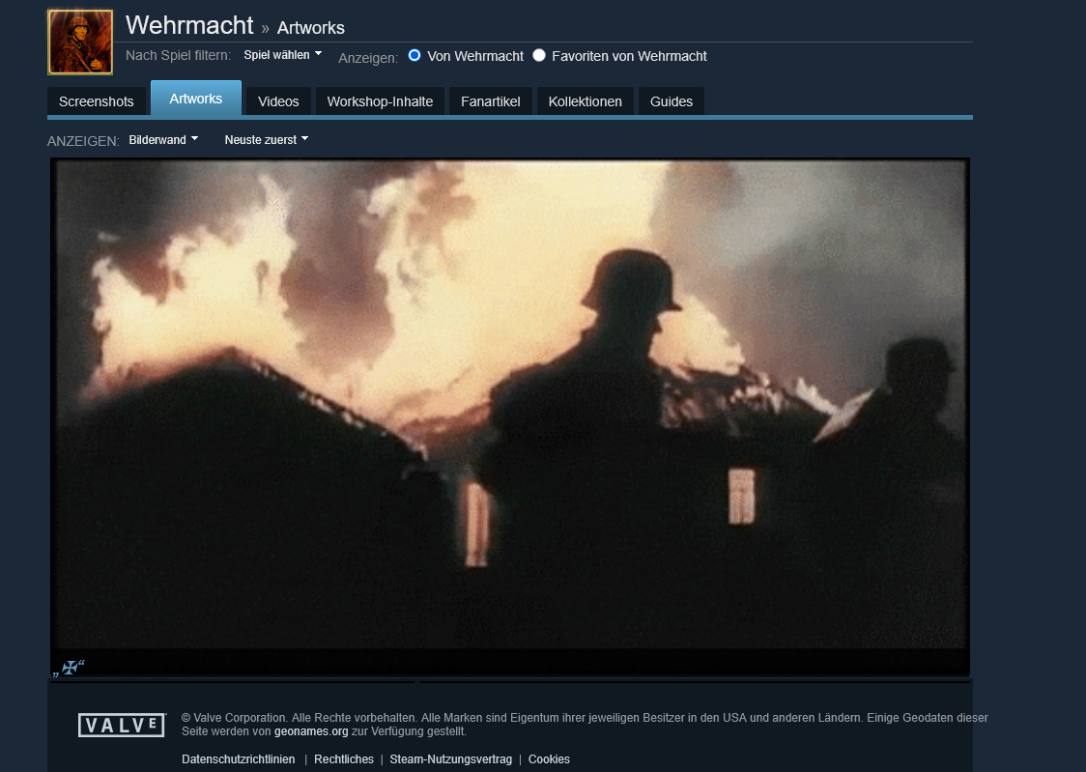Open the Kollektionen tab
This screenshot has height=772, width=1086.
click(x=585, y=101)
